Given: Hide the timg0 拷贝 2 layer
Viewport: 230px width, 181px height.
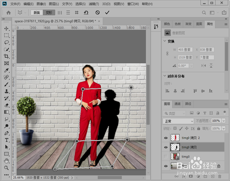Looking at the screenshot, I should click(166, 138).
